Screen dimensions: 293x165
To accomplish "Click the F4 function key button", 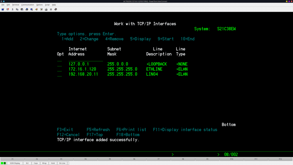I will click(86, 159).
